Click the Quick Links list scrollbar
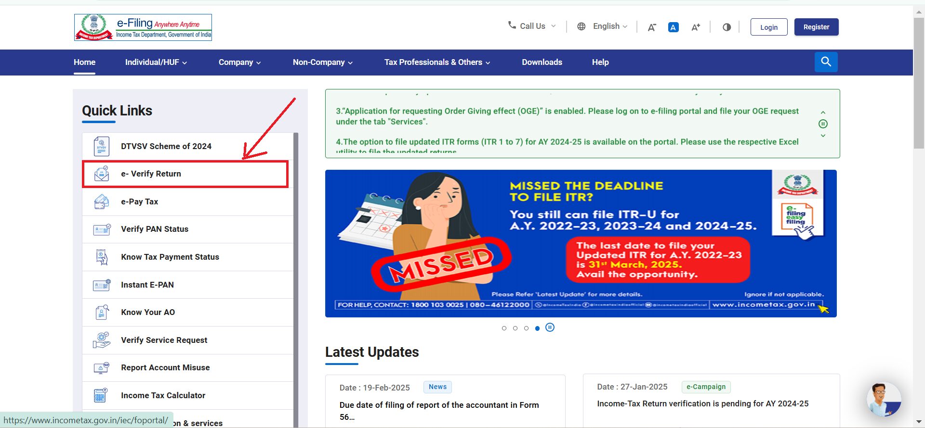This screenshot has width=925, height=428. coord(296,280)
